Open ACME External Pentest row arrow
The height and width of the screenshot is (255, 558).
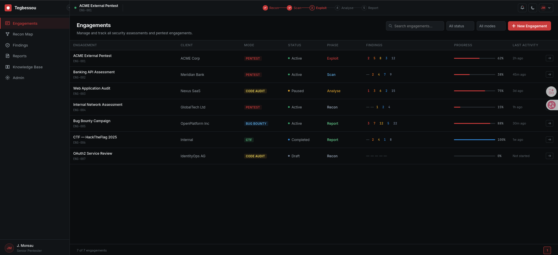[549, 58]
